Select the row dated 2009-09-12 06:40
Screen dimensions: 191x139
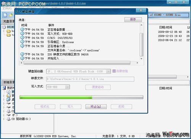[170, 32]
